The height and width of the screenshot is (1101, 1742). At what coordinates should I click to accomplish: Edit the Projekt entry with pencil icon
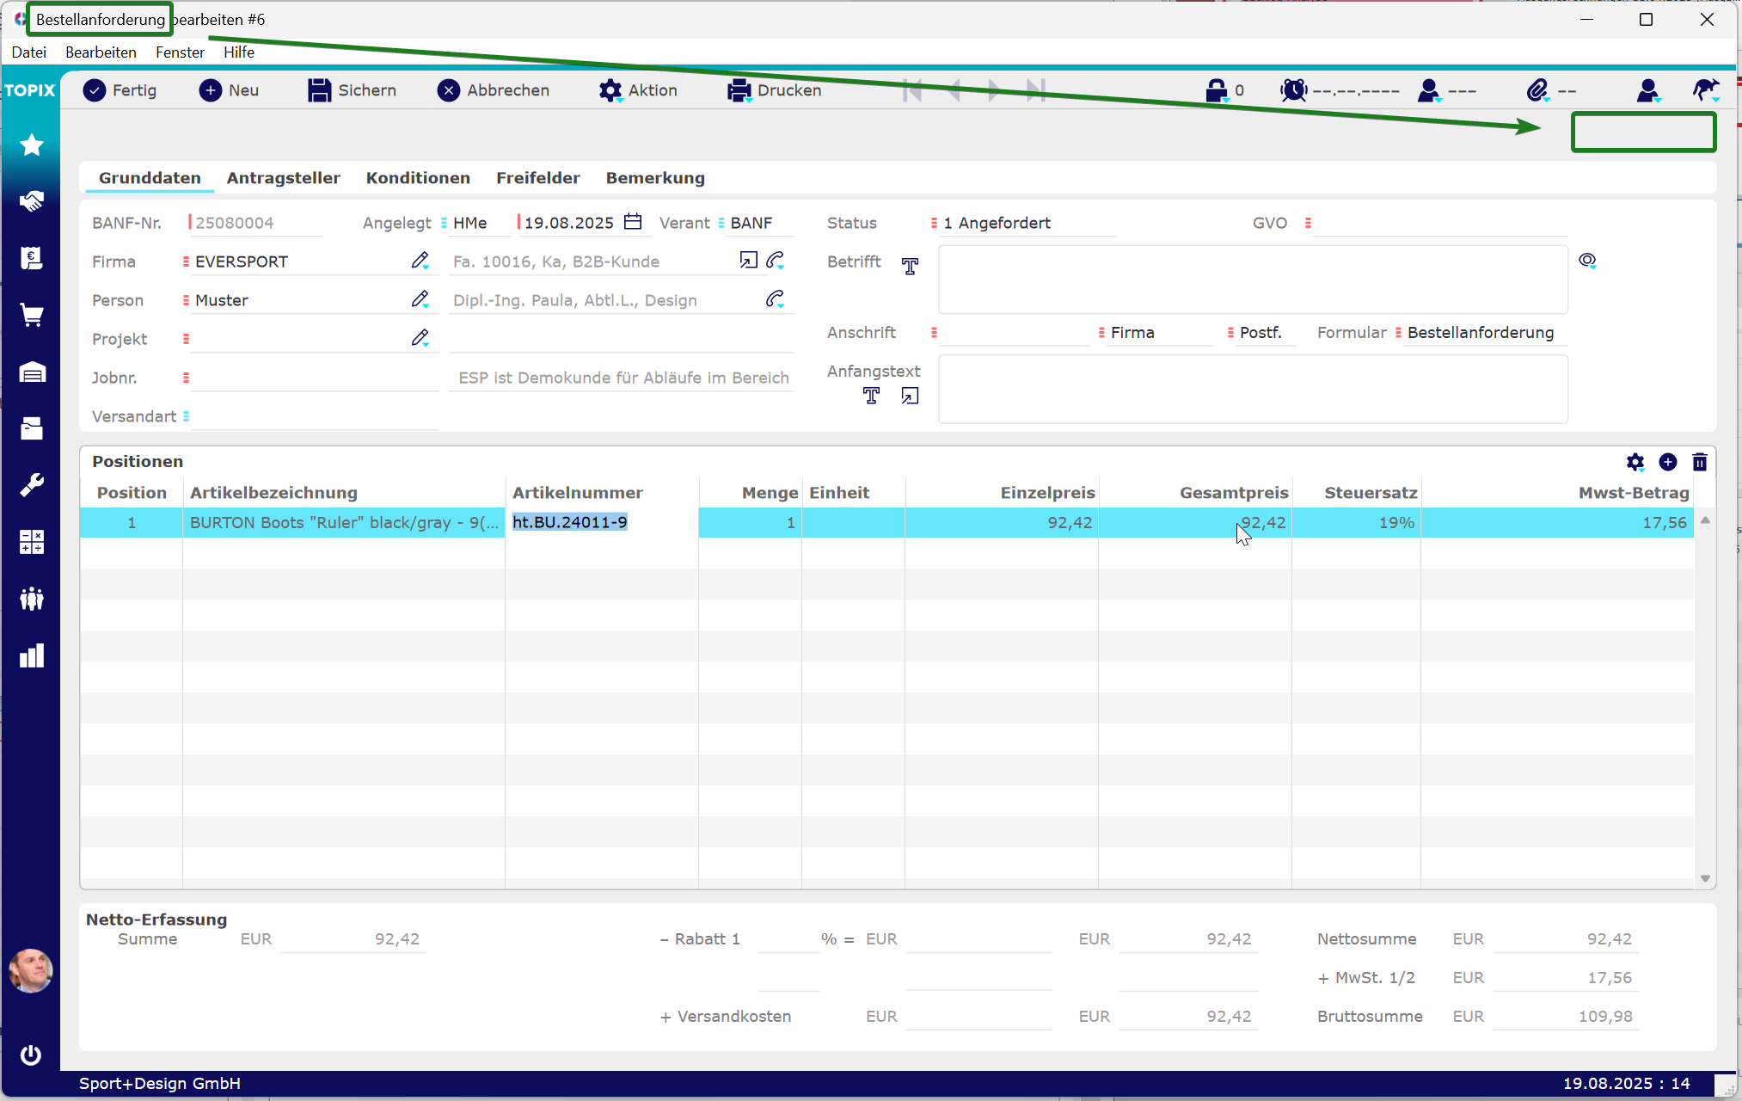click(420, 338)
